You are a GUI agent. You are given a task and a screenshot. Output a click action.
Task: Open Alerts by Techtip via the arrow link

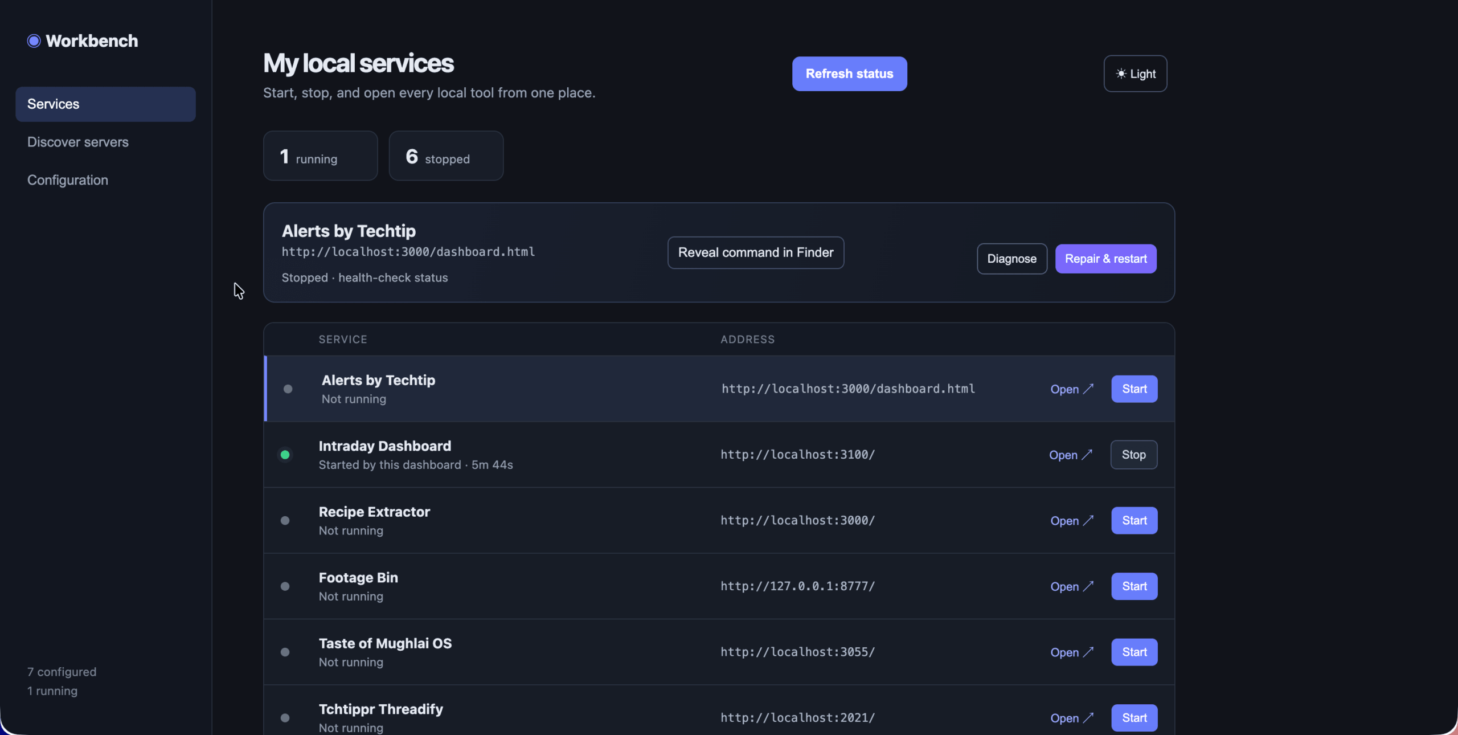pyautogui.click(x=1072, y=389)
